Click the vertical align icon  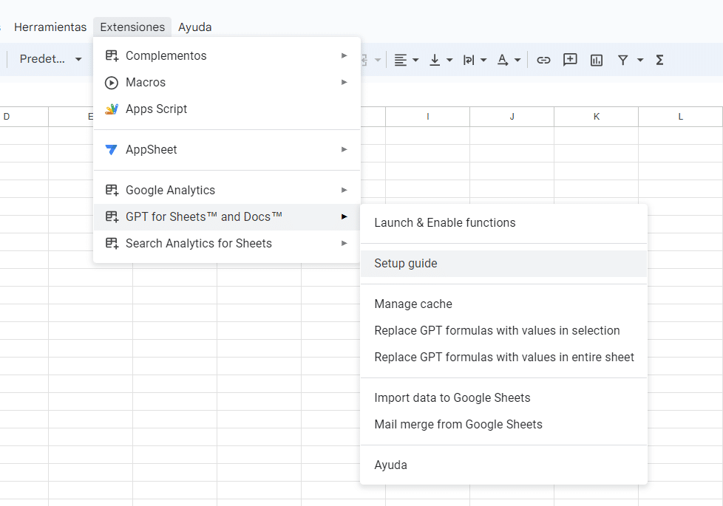435,60
